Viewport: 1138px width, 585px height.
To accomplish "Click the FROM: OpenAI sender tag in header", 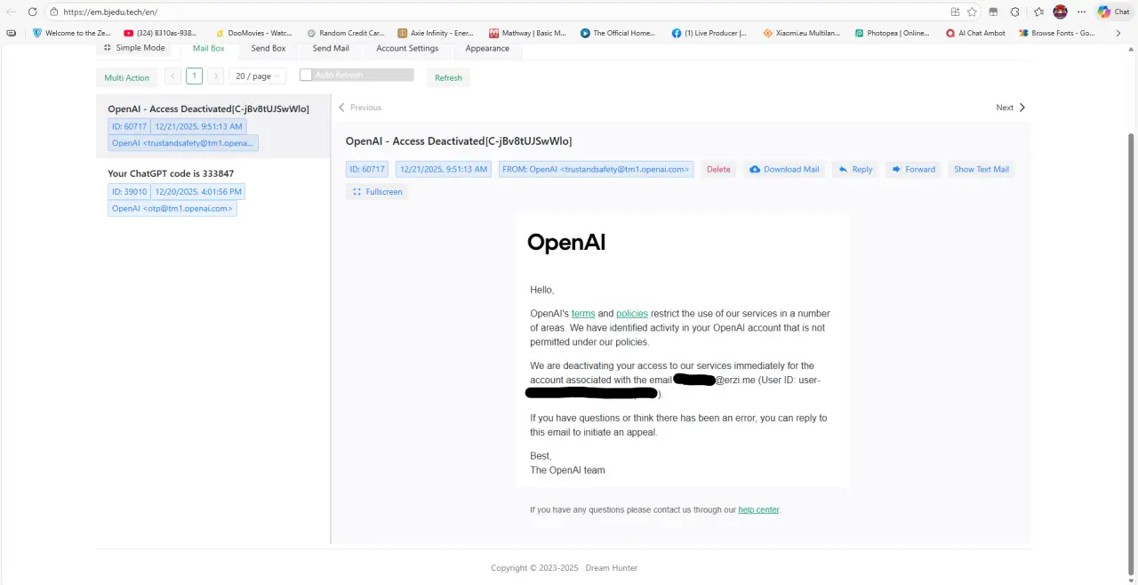I will click(x=596, y=169).
